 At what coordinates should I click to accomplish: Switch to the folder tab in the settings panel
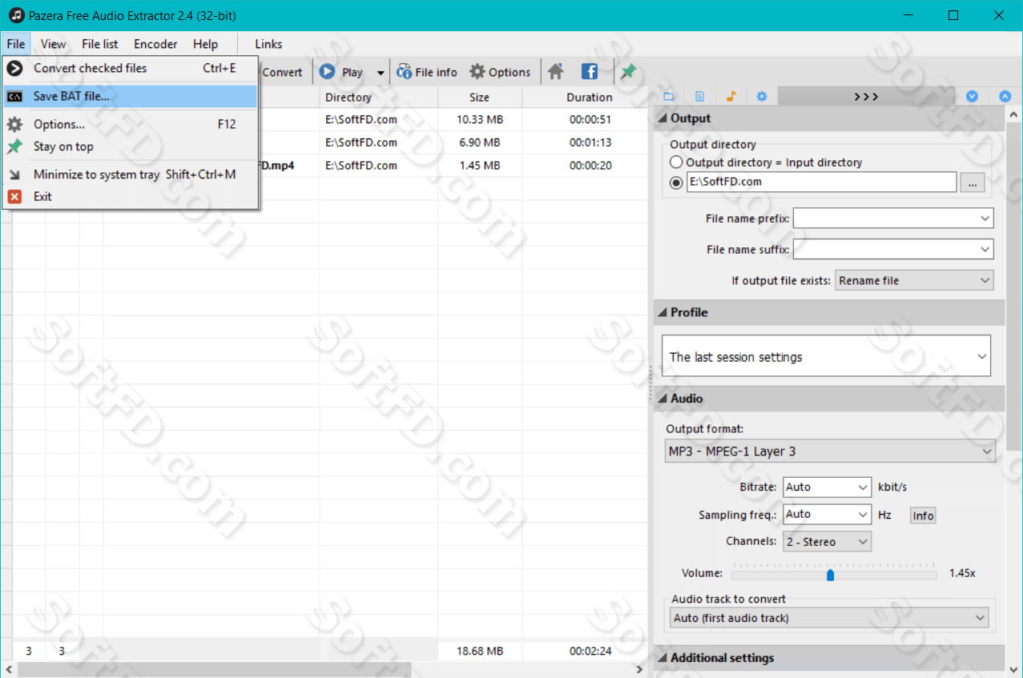click(x=669, y=97)
